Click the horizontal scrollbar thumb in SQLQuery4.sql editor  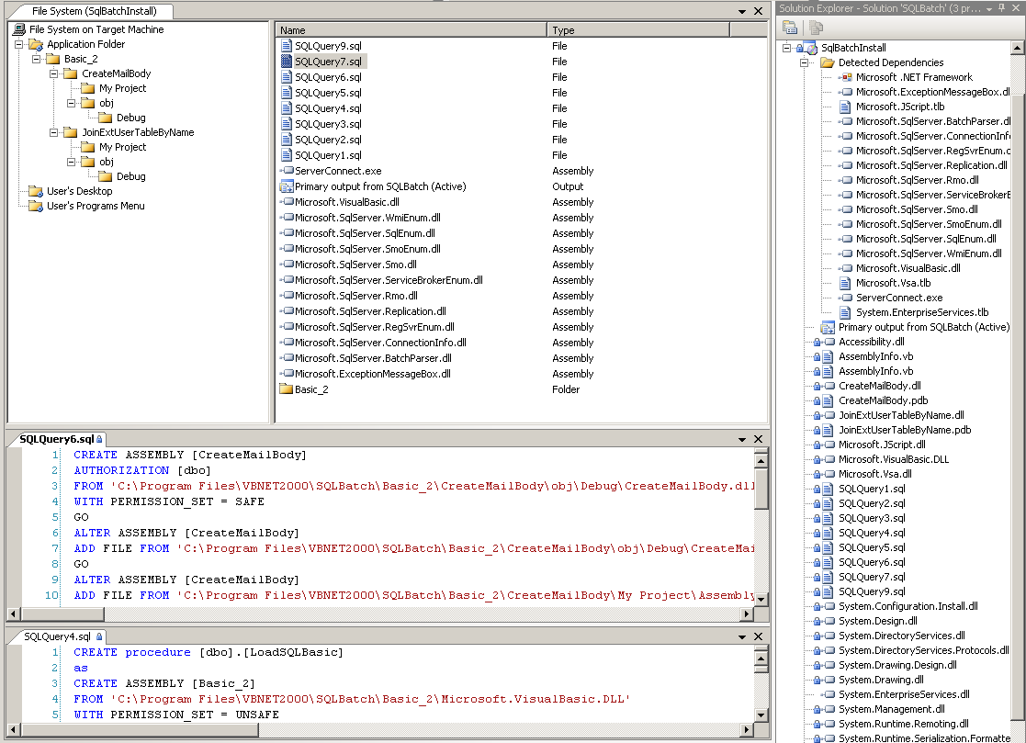[140, 730]
